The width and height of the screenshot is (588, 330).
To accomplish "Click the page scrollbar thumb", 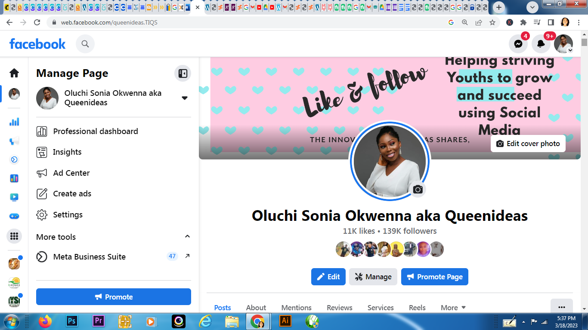I will tap(584, 42).
